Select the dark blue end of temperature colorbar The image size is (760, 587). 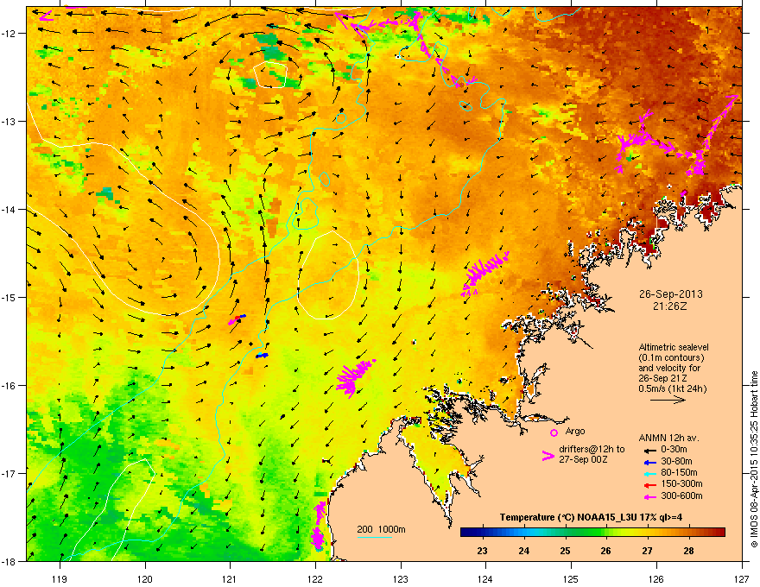[x=465, y=532]
